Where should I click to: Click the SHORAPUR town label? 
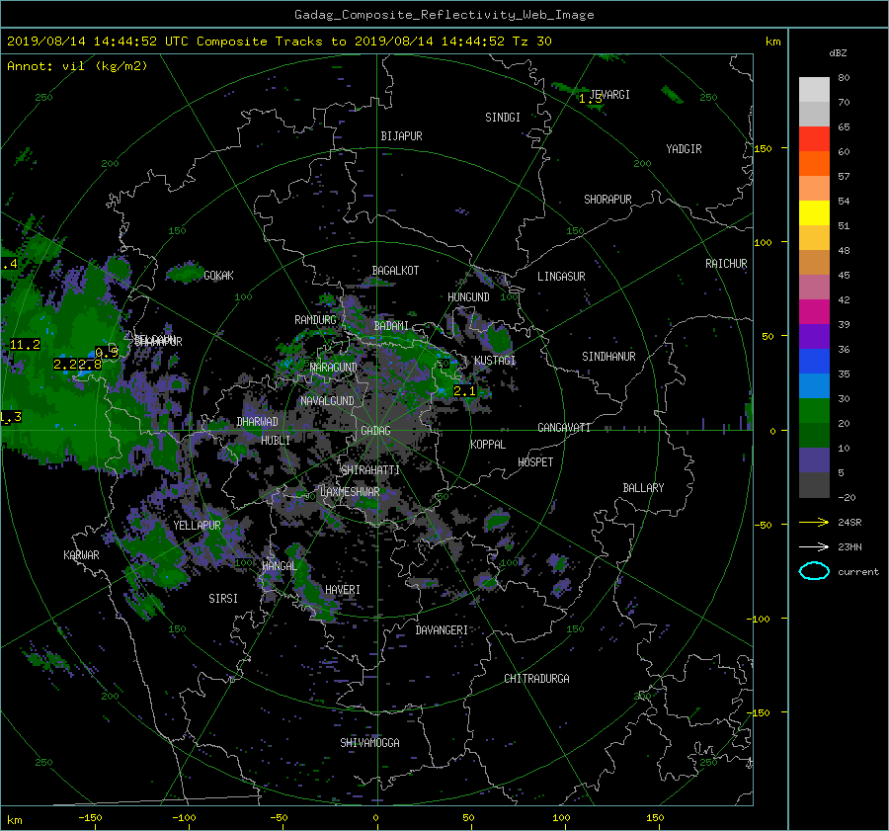607,200
